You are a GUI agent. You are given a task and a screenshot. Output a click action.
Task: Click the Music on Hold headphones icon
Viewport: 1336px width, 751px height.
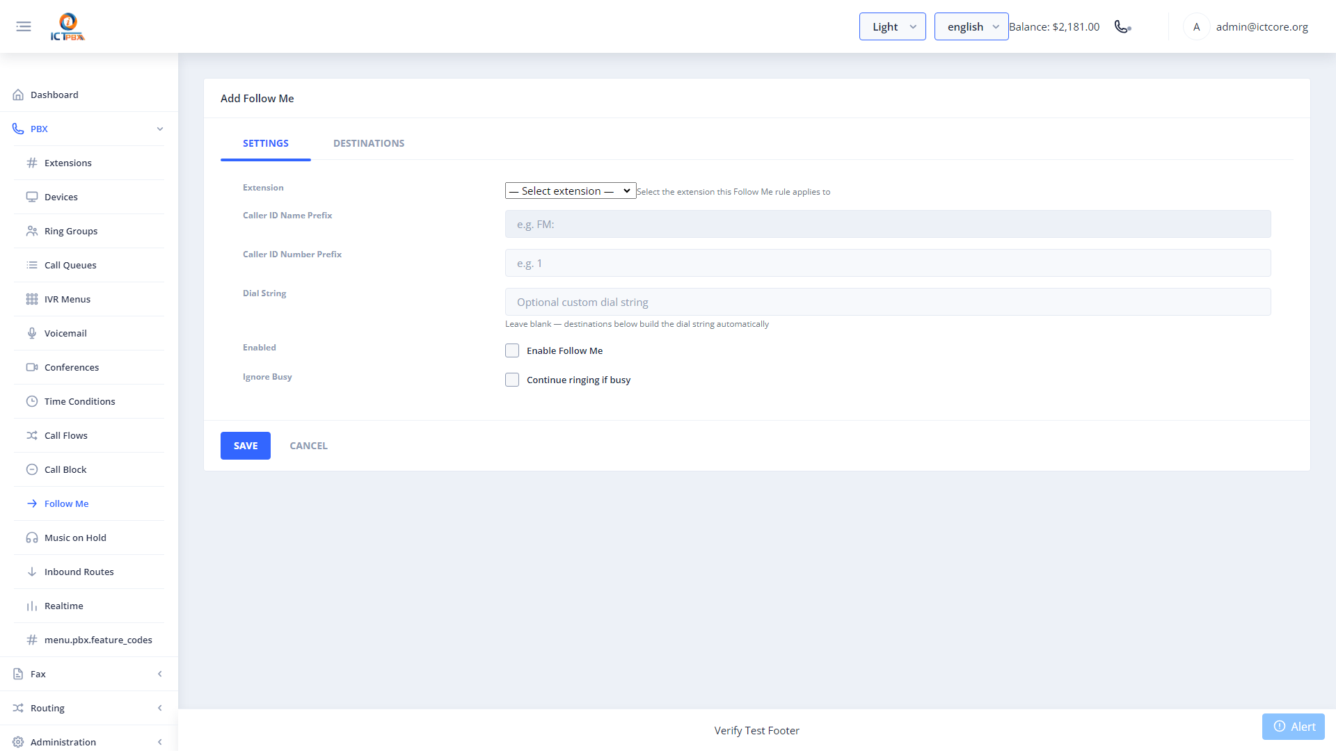click(32, 538)
